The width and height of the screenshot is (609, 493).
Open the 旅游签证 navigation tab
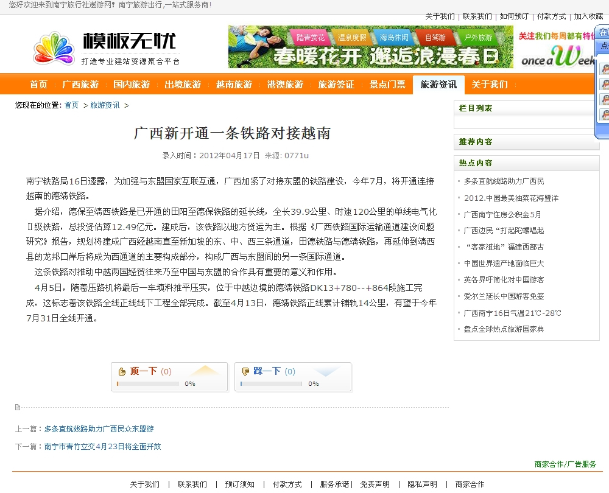pyautogui.click(x=336, y=85)
